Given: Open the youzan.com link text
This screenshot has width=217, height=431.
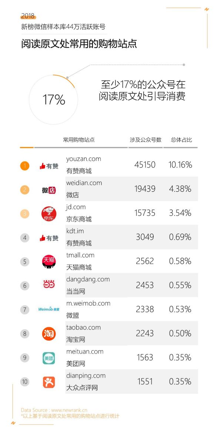Looking at the screenshot, I should (84, 159).
